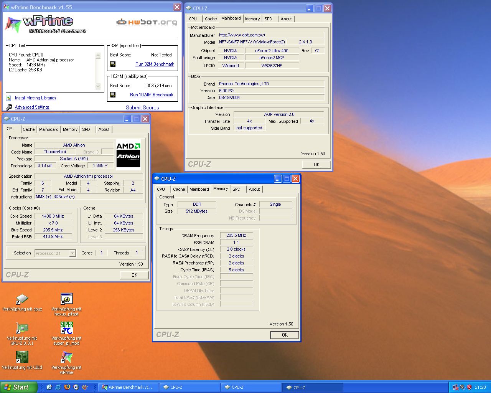Switch to SPD tab in CPU-Z CPU window
Viewport: 491px width, 393px height.
(86, 129)
